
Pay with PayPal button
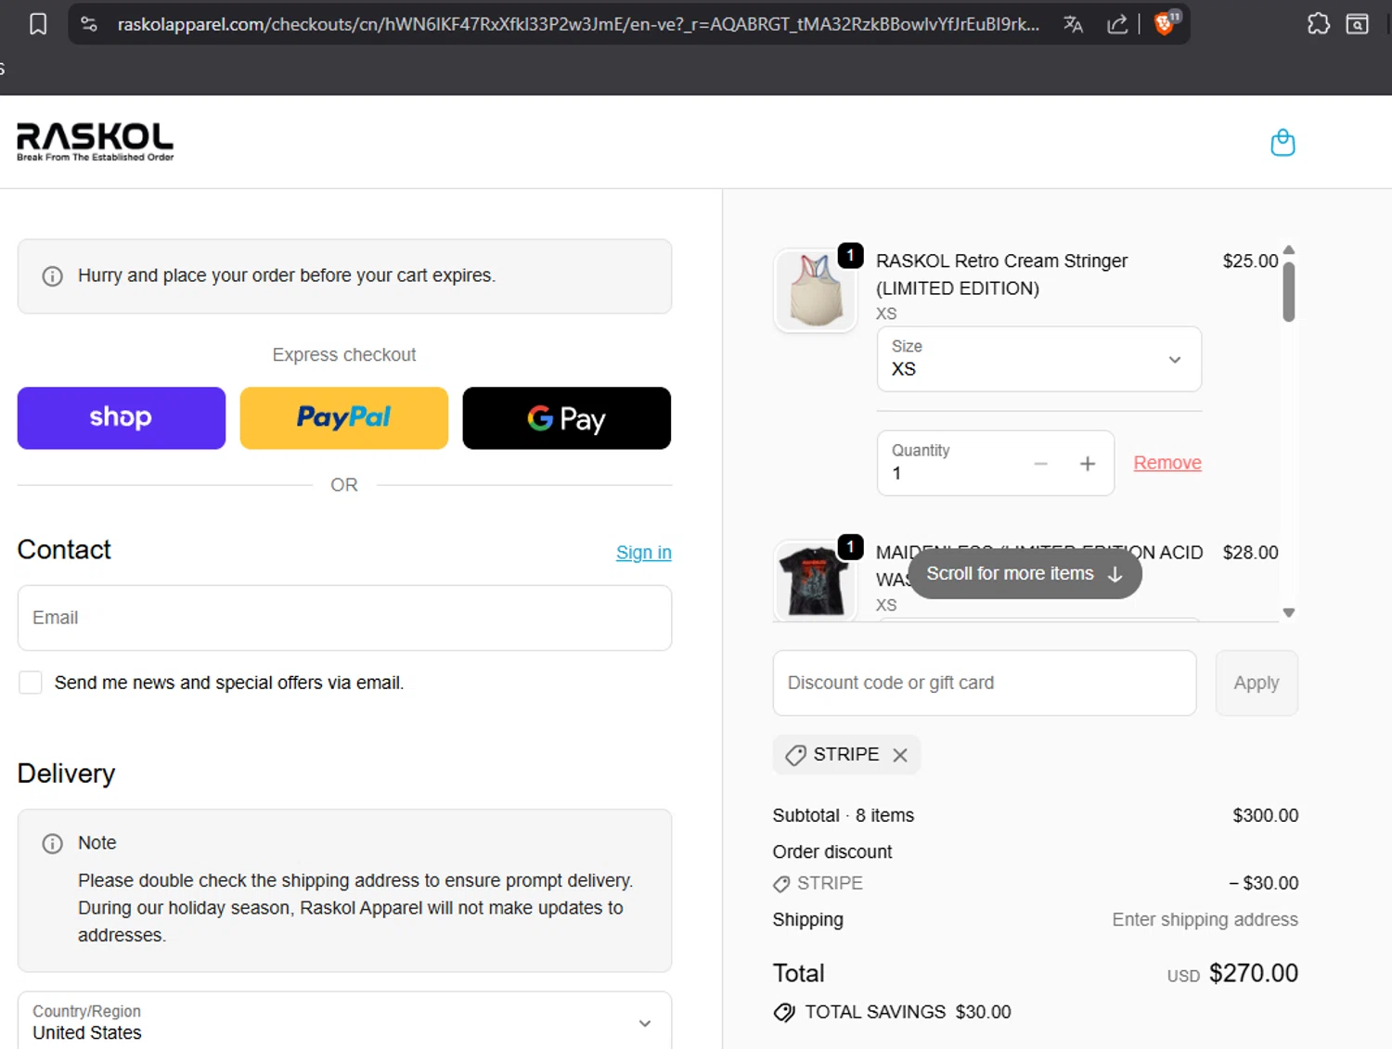pyautogui.click(x=344, y=418)
